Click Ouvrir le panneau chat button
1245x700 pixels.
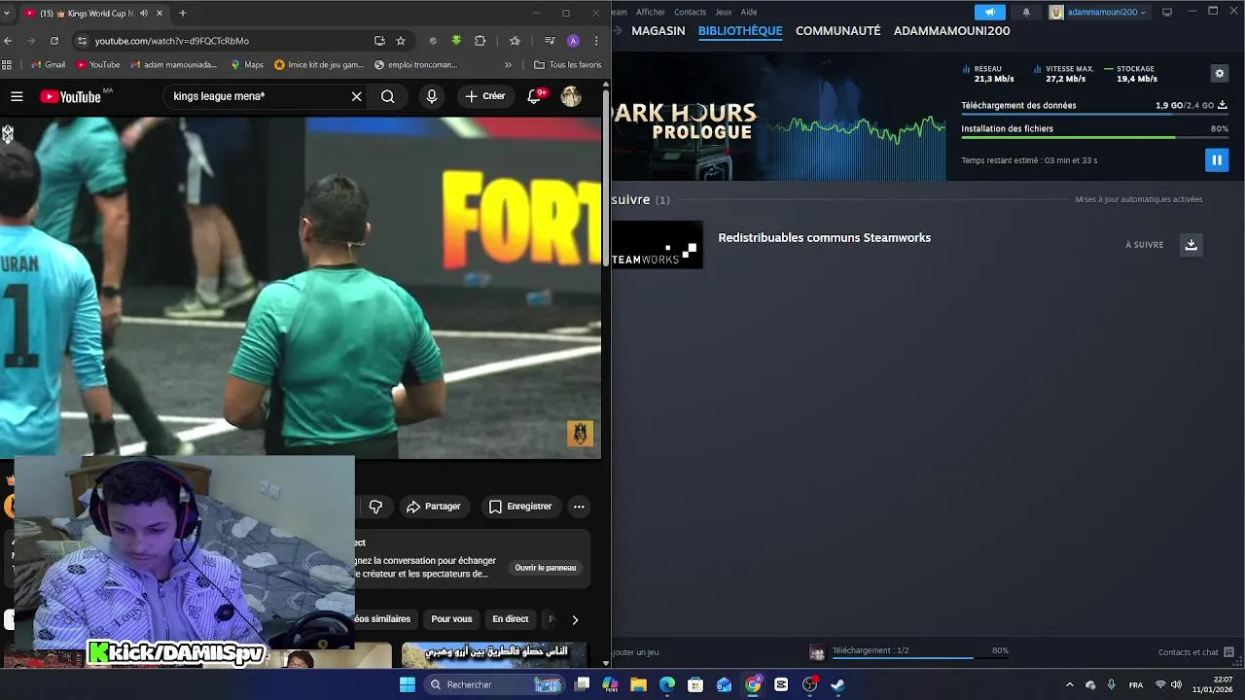(546, 568)
